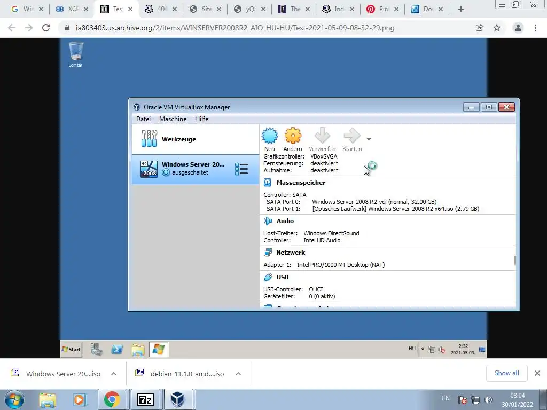Expand options for debian iso download
The height and width of the screenshot is (410, 547).
click(x=238, y=374)
